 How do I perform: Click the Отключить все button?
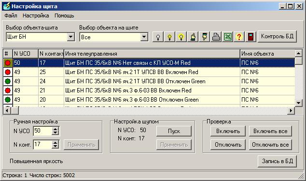click(x=270, y=145)
